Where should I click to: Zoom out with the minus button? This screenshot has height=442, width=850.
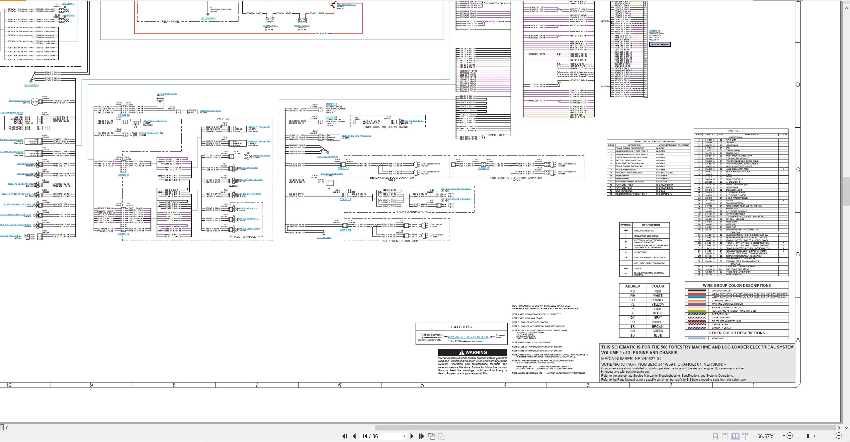[x=790, y=436]
